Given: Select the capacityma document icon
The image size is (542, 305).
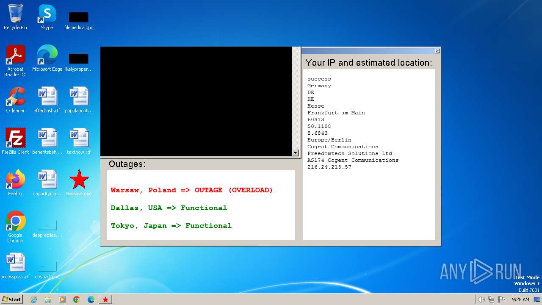Looking at the screenshot, I should (47, 183).
